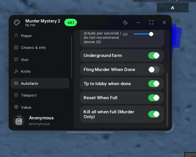
Task: Minimize the Murder Mystery 2 panel
Action: point(138,22)
